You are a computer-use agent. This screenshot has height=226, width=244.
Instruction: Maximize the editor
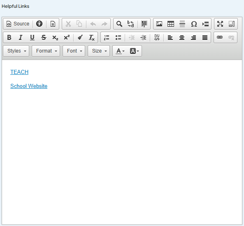[220, 24]
